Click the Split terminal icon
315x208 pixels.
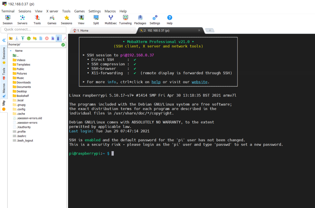point(96,20)
